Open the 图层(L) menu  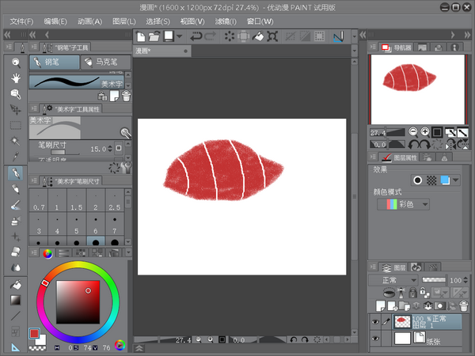point(124,21)
